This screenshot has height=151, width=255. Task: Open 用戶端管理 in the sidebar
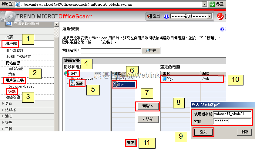[15, 50]
